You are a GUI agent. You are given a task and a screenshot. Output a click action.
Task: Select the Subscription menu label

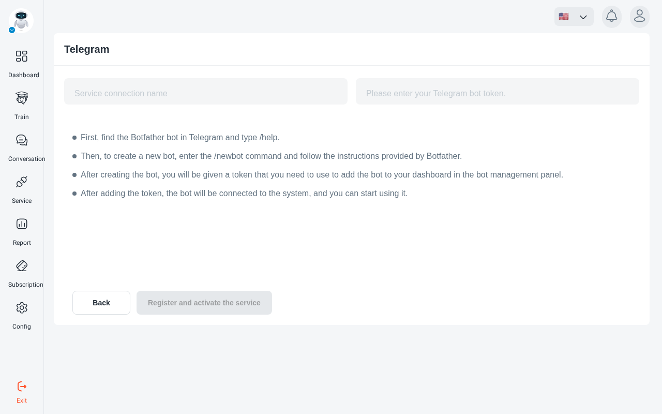(x=26, y=285)
